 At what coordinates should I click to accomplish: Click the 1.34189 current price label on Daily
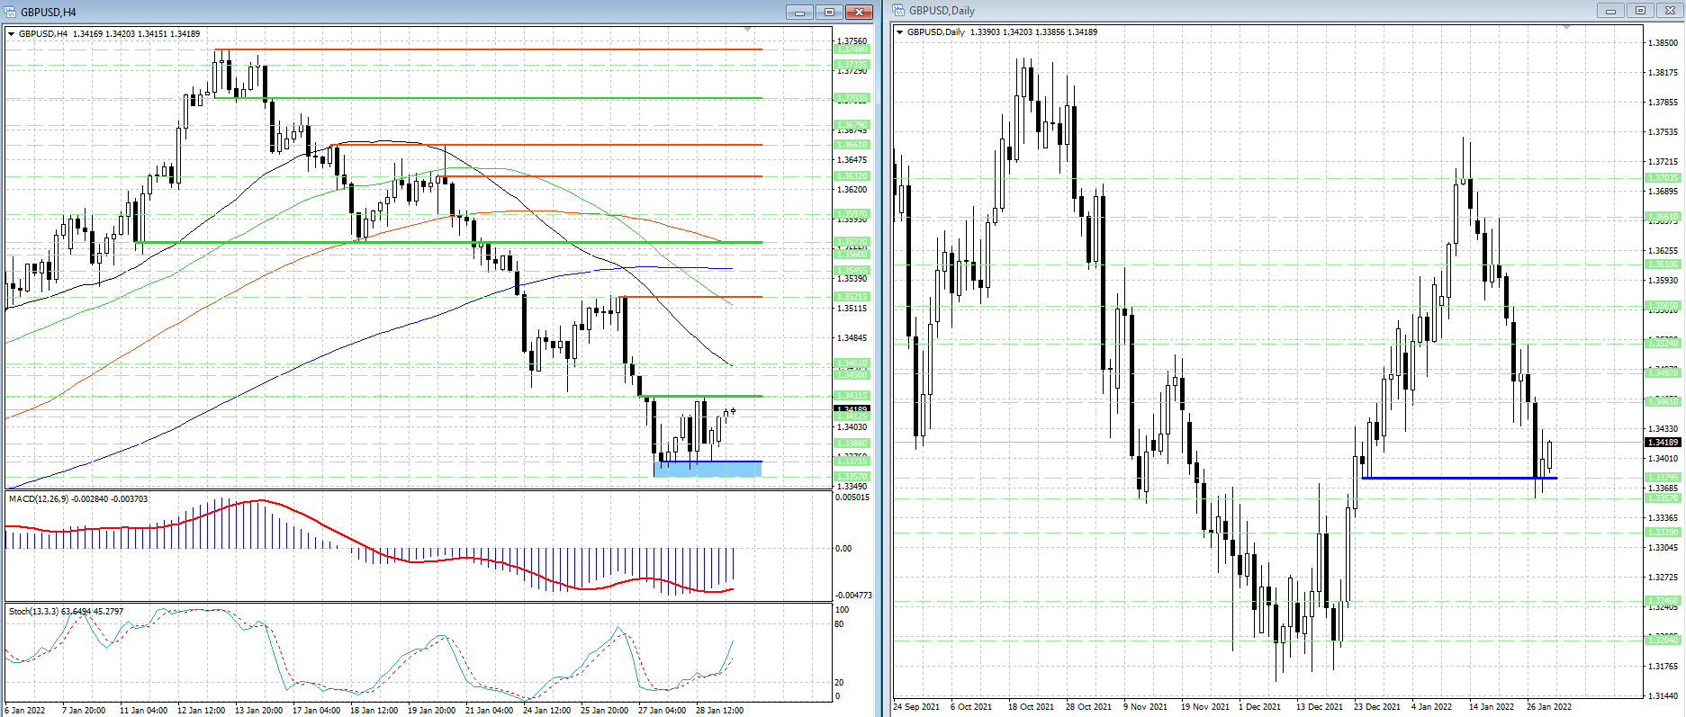click(1663, 442)
